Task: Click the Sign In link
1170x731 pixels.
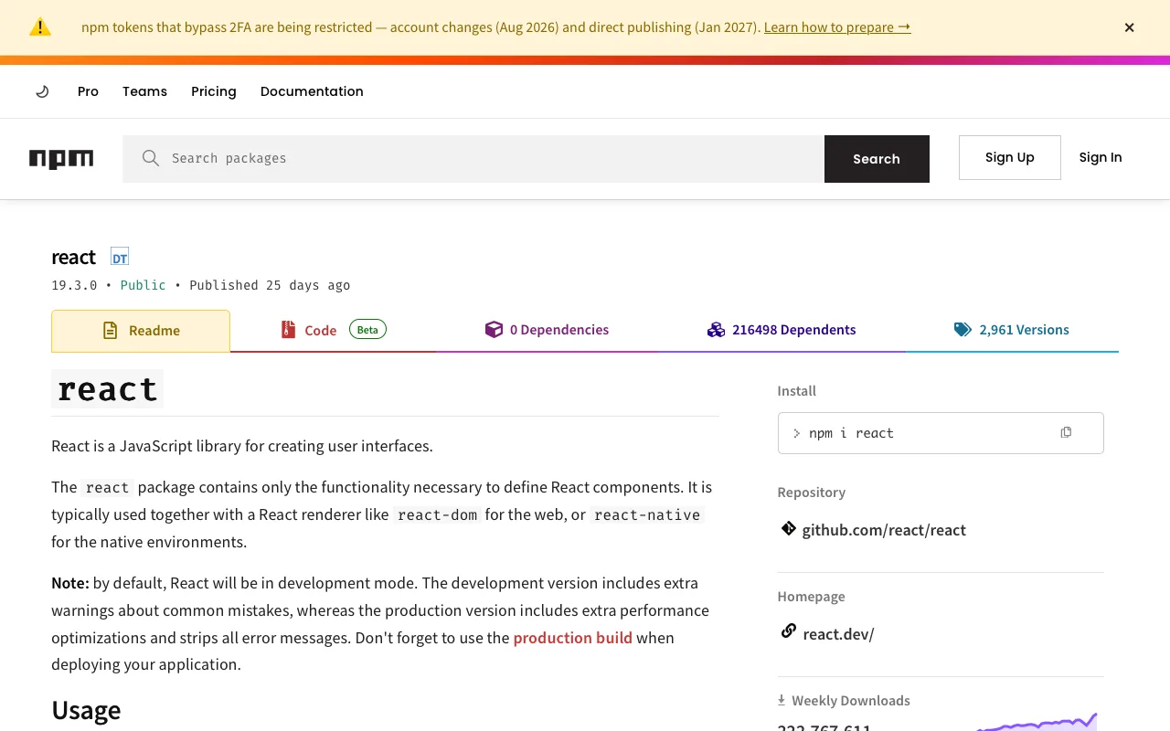Action: click(1101, 157)
